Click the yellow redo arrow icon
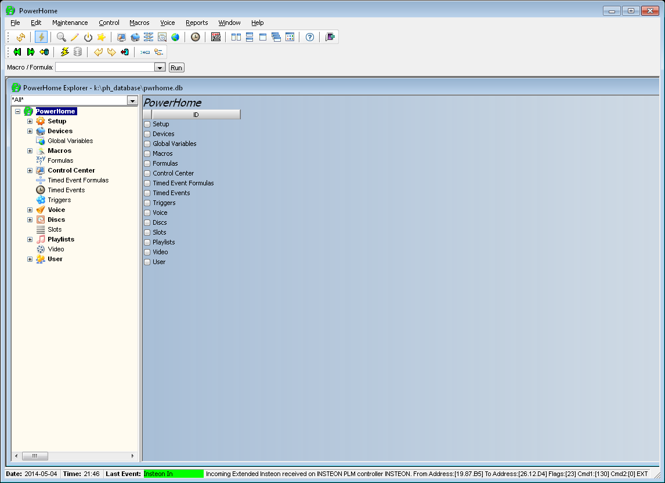Screen dimensions: 665x483 pos(111,52)
